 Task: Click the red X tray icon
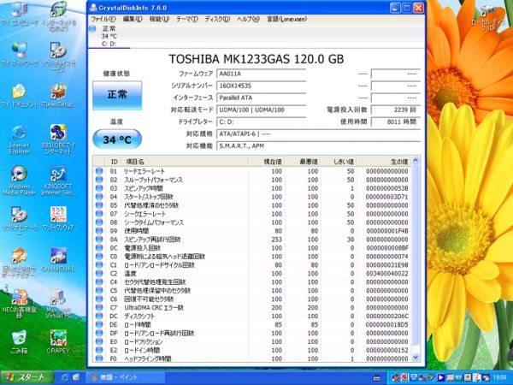(404, 378)
